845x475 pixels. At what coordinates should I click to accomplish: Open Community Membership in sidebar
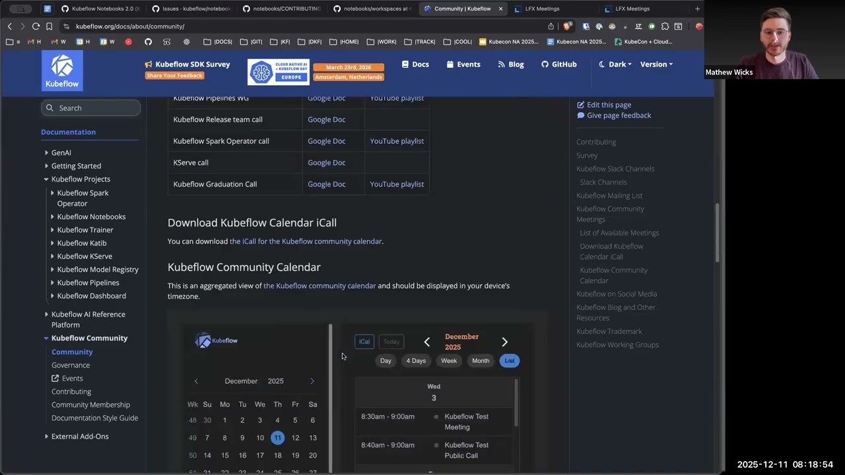click(90, 404)
